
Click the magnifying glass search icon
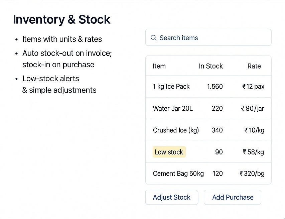[x=154, y=38]
